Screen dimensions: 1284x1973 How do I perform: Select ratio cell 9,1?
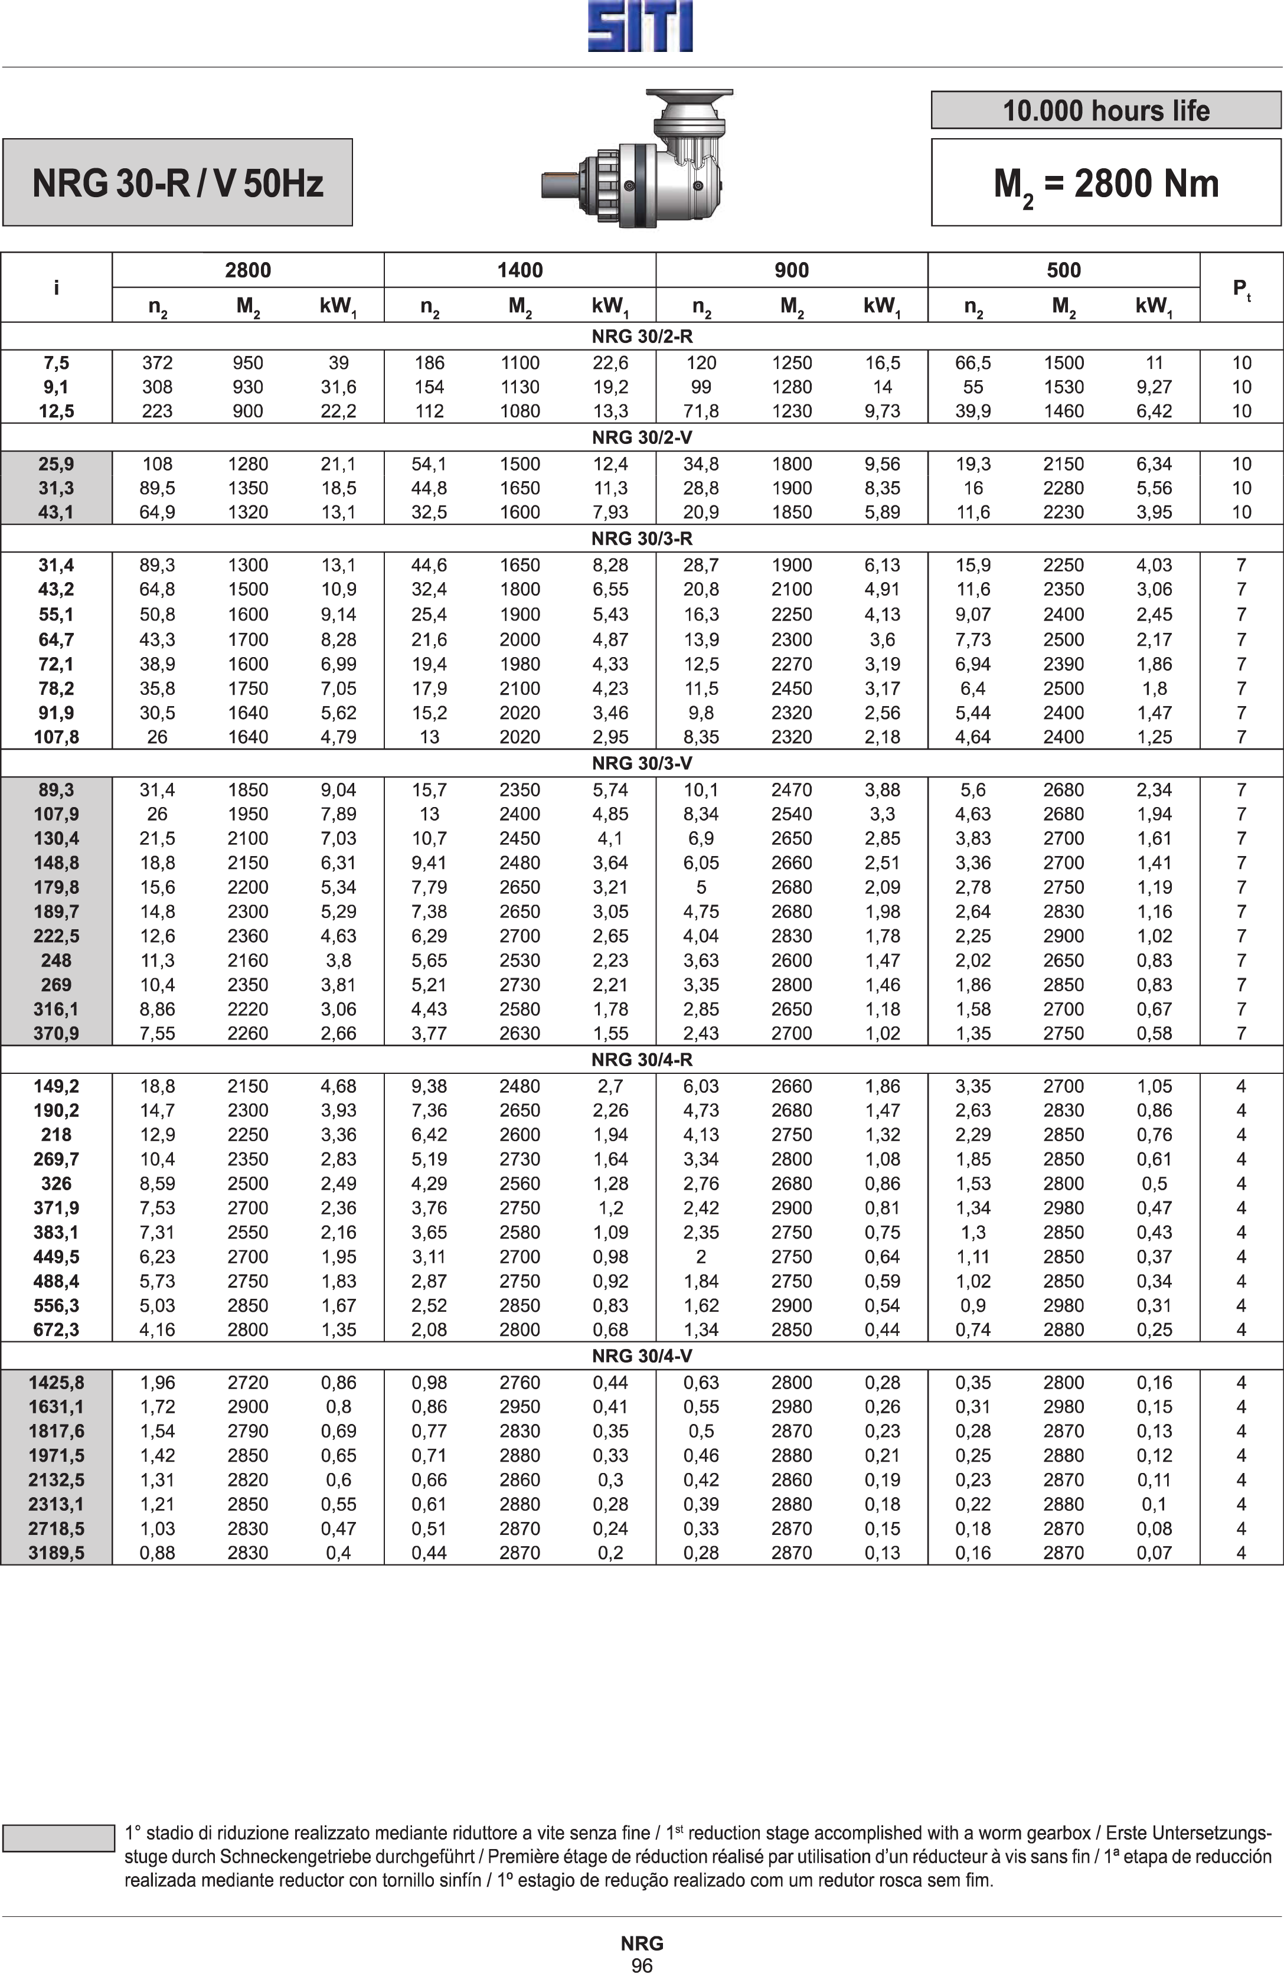point(56,387)
